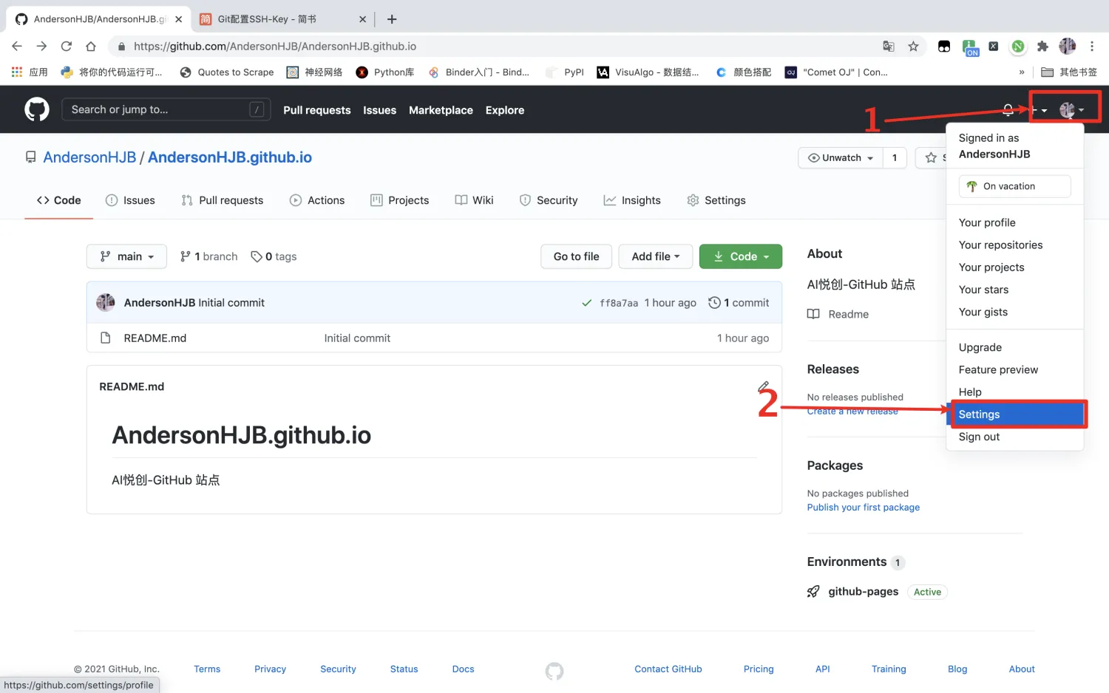The height and width of the screenshot is (693, 1109).
Task: Open the Python库 bookmark
Action: tap(384, 72)
